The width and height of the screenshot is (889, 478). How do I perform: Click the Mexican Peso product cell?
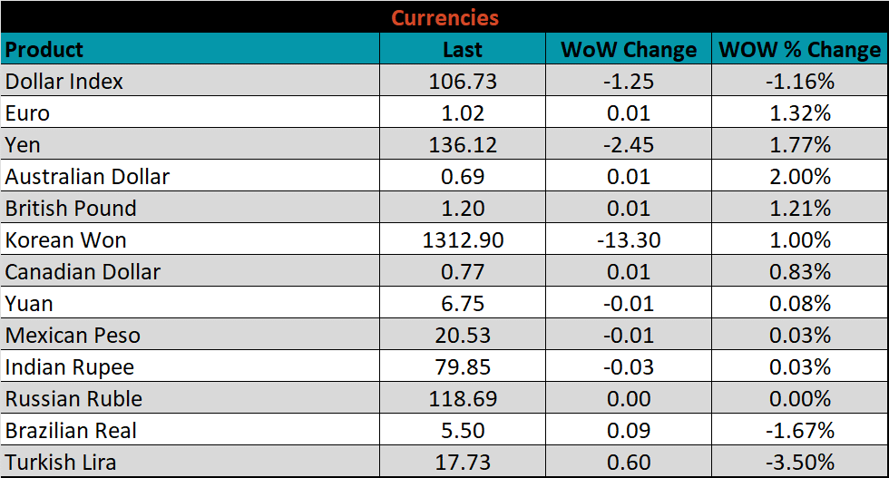[x=73, y=336]
